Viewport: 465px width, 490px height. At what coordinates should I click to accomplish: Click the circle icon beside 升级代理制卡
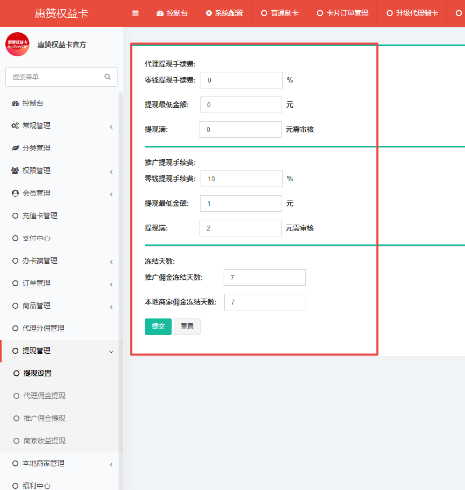389,13
